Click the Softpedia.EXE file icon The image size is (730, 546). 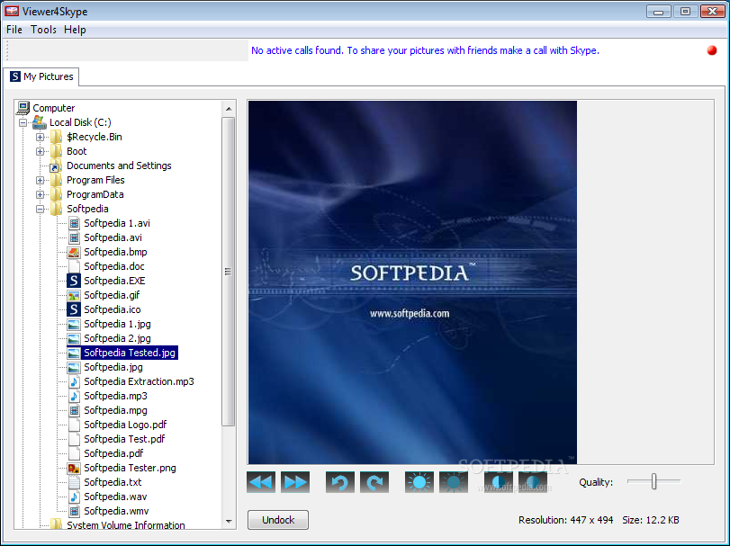coord(74,281)
